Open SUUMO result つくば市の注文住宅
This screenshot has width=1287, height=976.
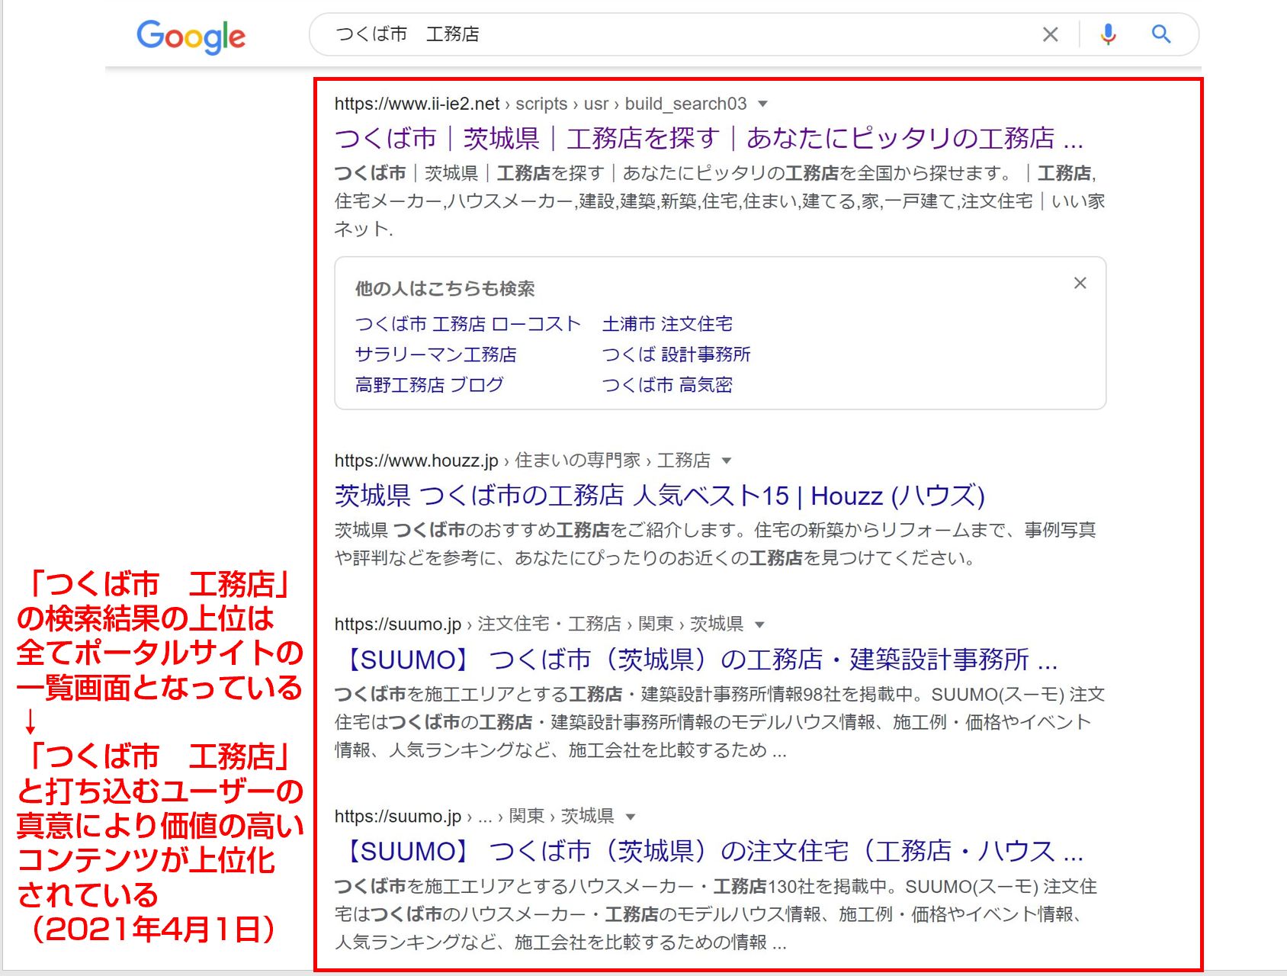coord(709,851)
